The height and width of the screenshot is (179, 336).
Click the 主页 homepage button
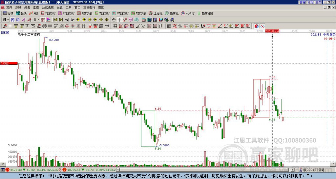(318, 2)
